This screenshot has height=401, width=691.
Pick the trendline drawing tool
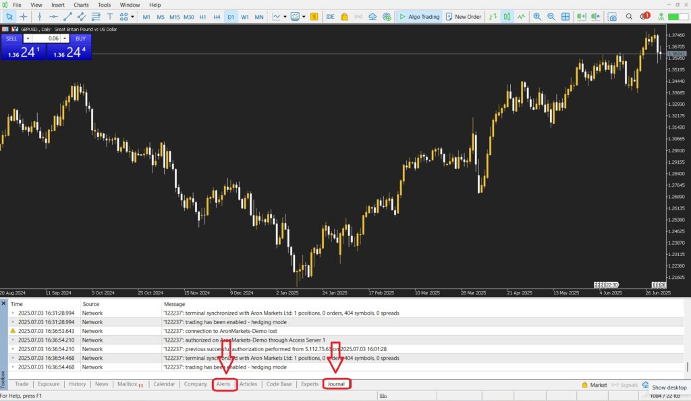pyautogui.click(x=69, y=16)
